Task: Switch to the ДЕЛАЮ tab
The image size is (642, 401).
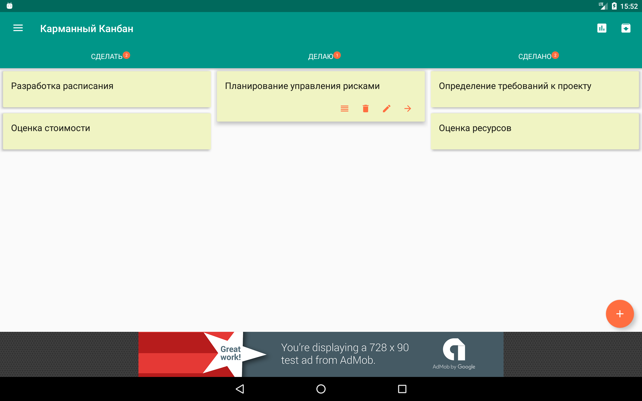Action: click(x=321, y=56)
